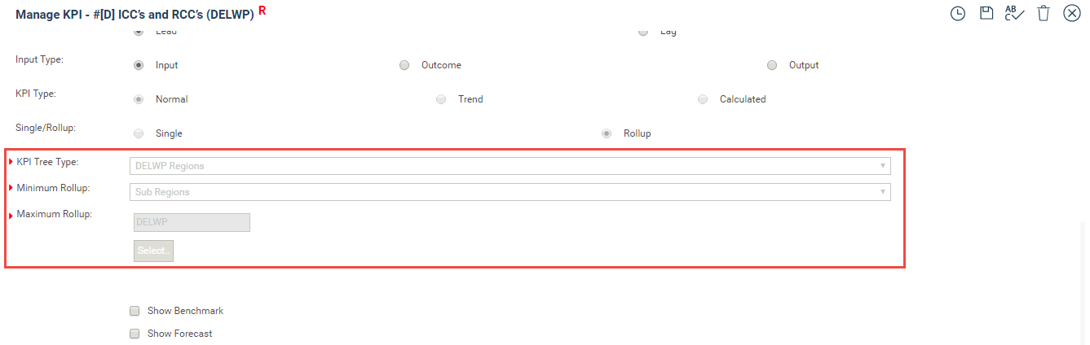The width and height of the screenshot is (1090, 345).
Task: Select Normal KPI type
Action: coord(139,99)
